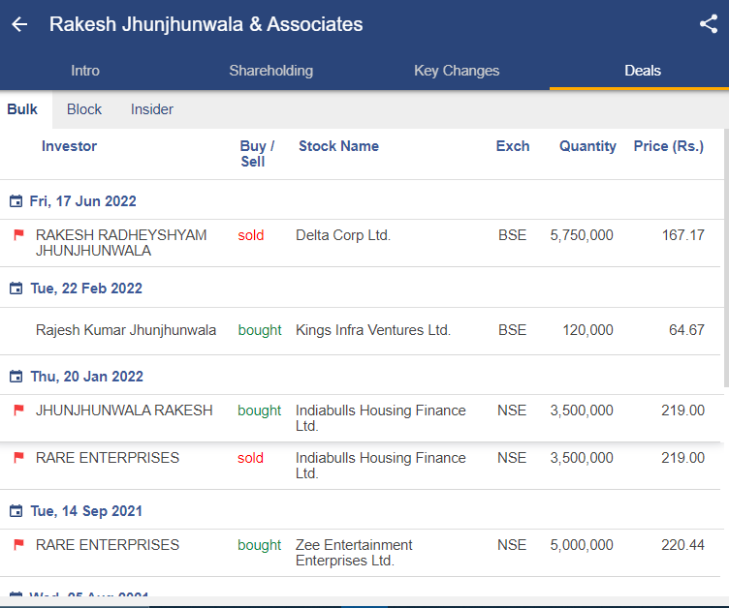Open Indiabulls Housing Finance in bought row

point(381,418)
